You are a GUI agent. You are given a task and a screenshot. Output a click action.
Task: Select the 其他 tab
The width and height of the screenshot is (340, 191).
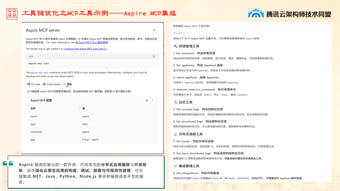[67, 84]
